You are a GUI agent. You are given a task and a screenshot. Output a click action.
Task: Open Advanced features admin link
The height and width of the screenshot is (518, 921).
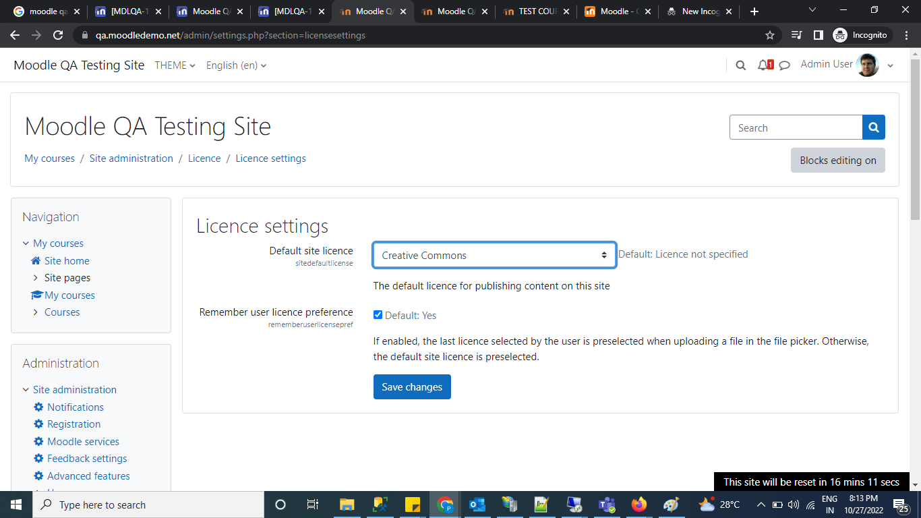click(x=88, y=476)
